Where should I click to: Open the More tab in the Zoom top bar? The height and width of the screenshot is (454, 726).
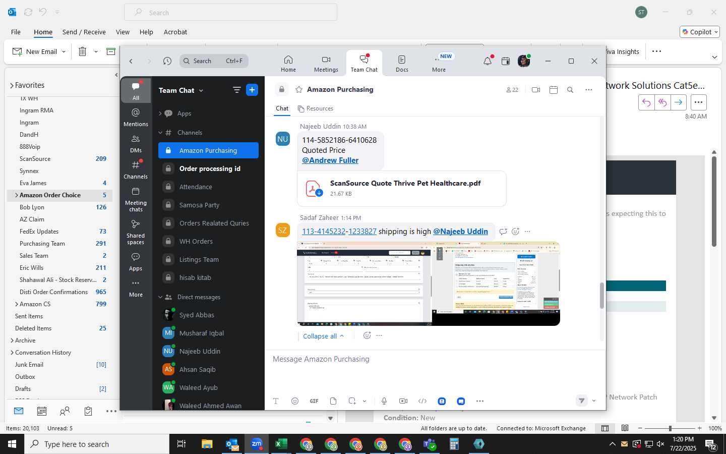(439, 64)
